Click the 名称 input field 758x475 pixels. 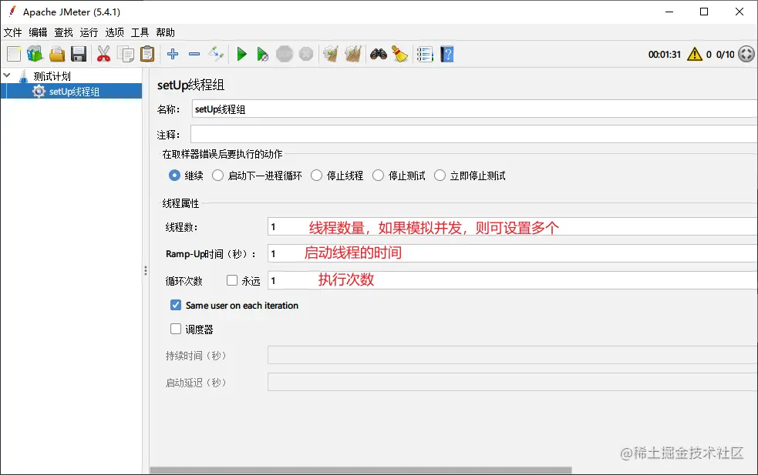pos(474,109)
